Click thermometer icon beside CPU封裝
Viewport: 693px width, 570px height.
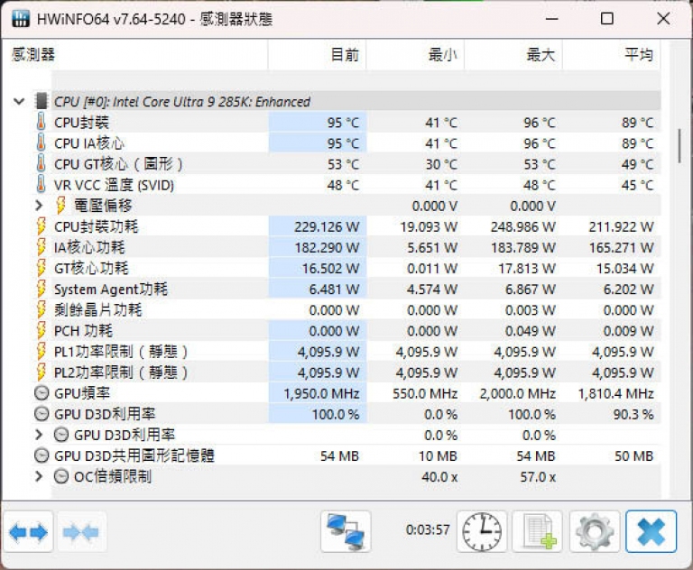42,123
